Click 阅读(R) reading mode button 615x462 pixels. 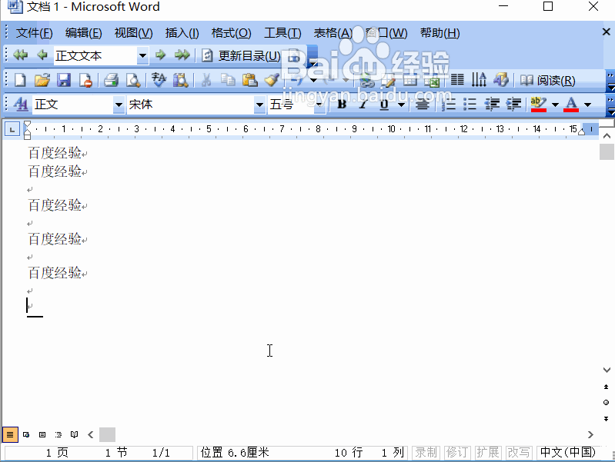point(547,80)
